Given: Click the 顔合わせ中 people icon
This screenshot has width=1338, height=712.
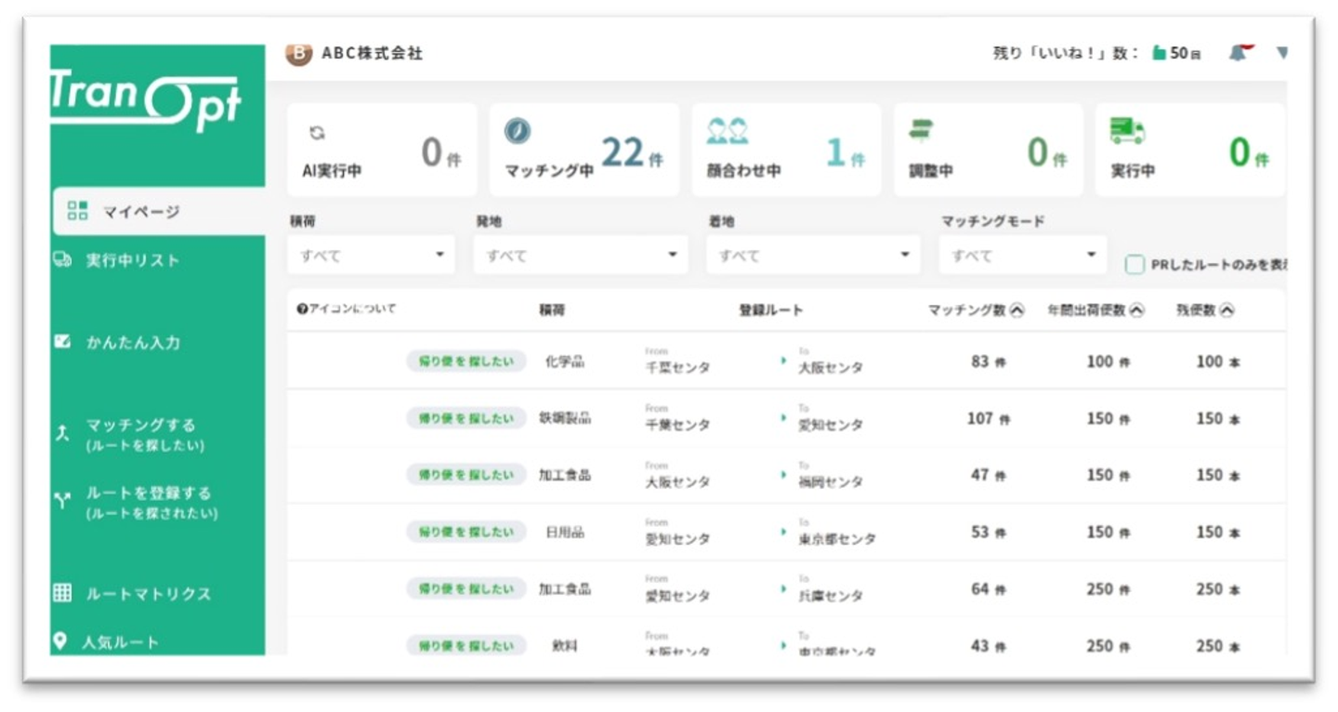Looking at the screenshot, I should pyautogui.click(x=727, y=131).
